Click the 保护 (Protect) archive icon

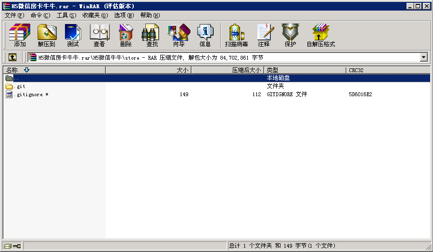(x=290, y=35)
